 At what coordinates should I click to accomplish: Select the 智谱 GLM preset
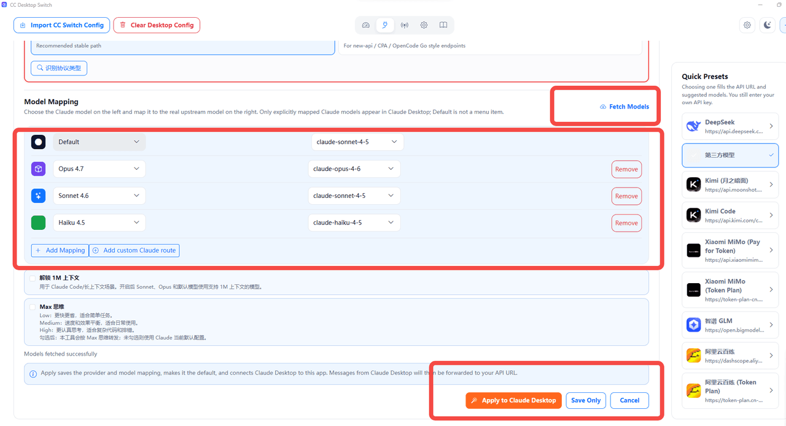click(x=730, y=325)
